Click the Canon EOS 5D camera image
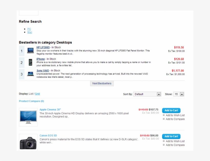This screenshot has width=210, height=161. pos(28,143)
